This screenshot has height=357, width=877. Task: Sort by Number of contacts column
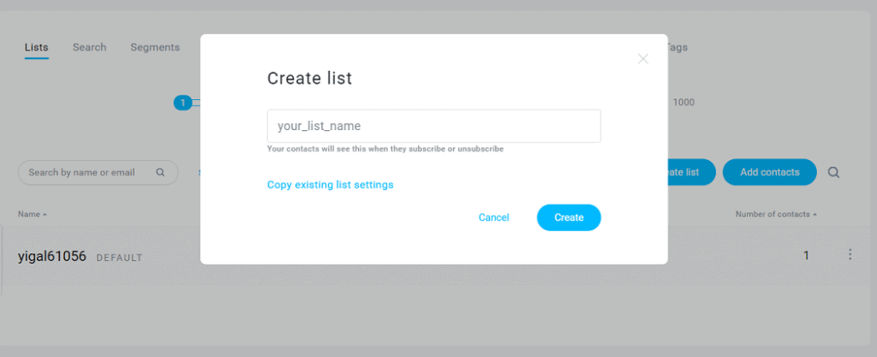776,215
